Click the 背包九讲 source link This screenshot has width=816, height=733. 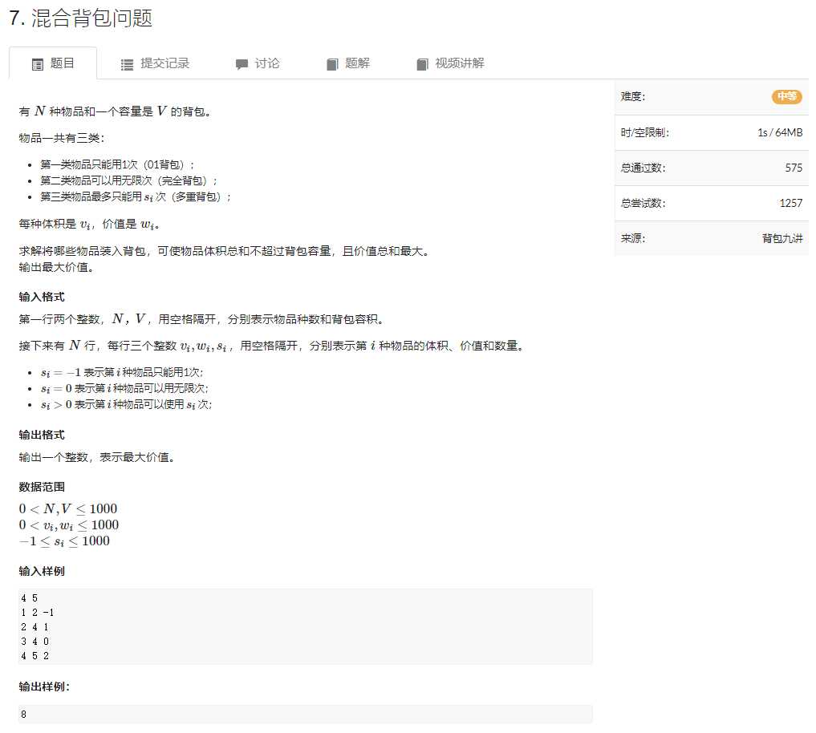pyautogui.click(x=781, y=238)
